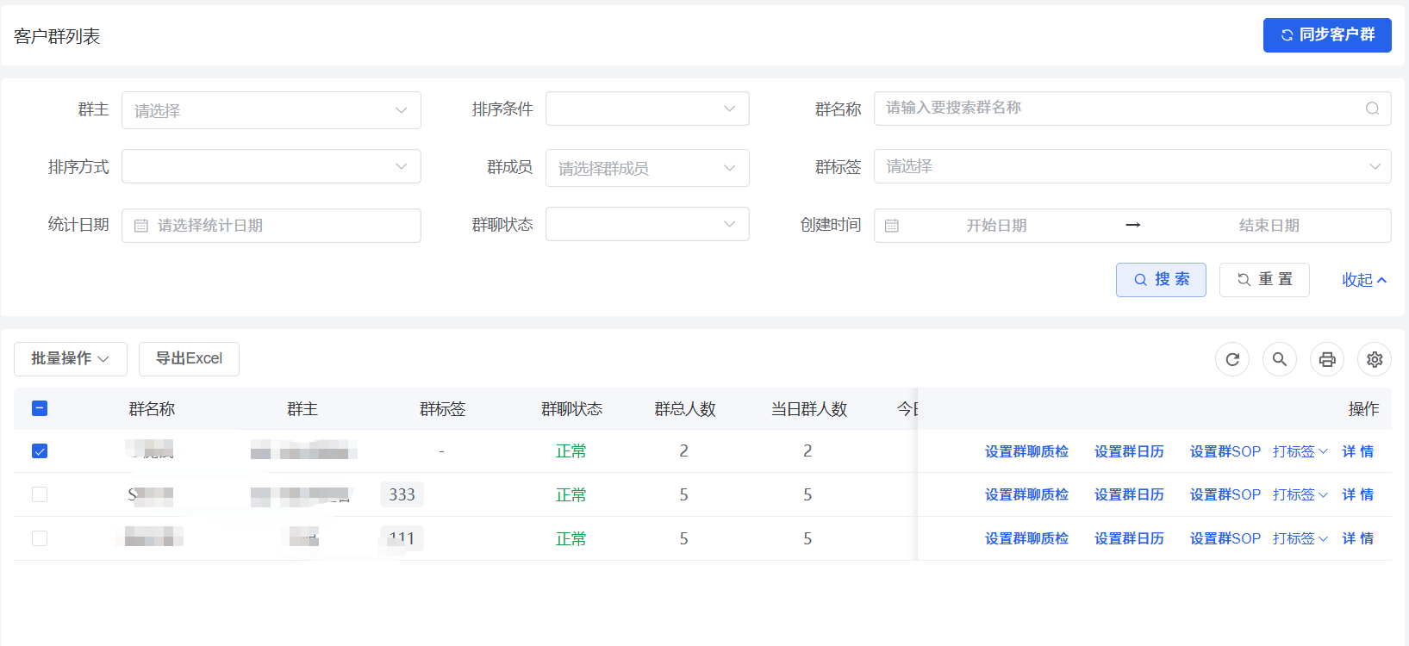Open the 群标签 filter dropdown
1409x646 pixels.
1132,166
